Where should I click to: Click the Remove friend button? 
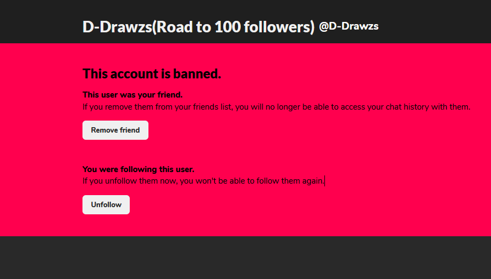115,130
